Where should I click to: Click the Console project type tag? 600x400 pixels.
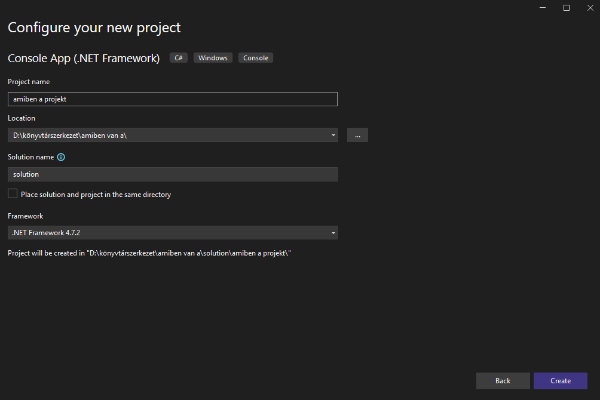click(256, 58)
